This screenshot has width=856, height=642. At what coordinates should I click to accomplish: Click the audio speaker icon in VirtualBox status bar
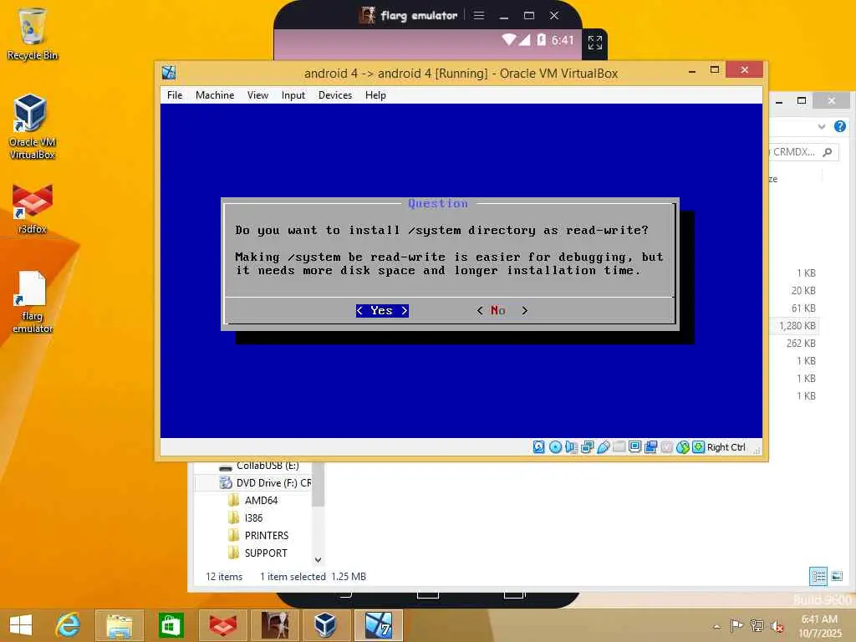(x=571, y=447)
